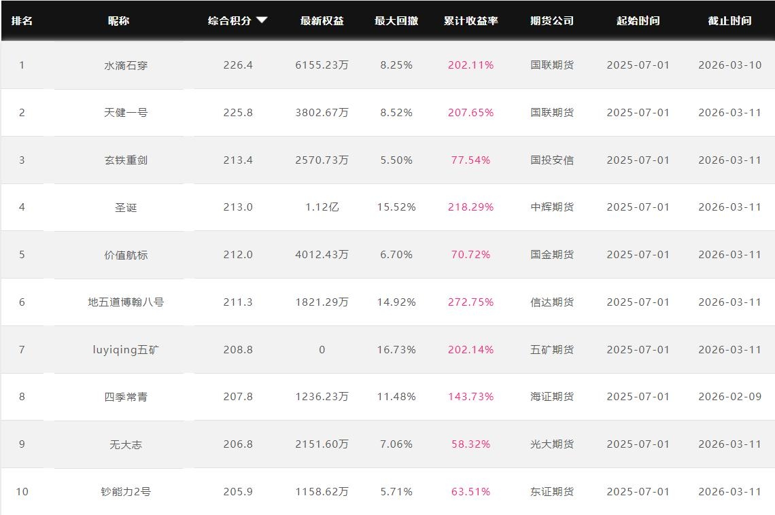Screen dimensions: 775x515
Task: Open 玄铁重剑 account details
Action: click(126, 160)
